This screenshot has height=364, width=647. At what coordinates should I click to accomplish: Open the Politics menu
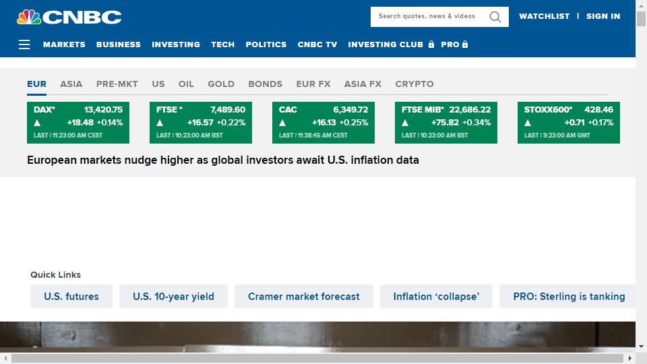(266, 44)
